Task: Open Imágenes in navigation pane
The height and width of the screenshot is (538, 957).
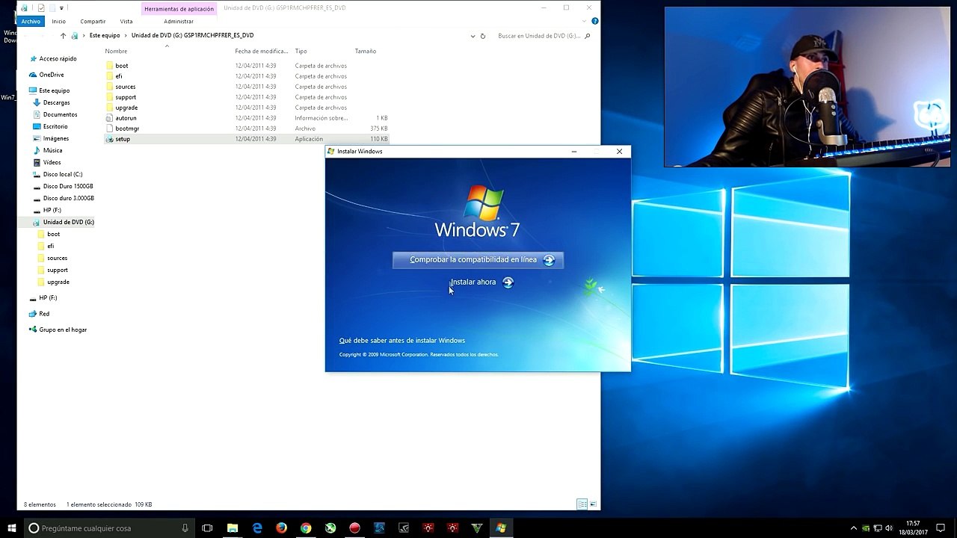Action: [55, 138]
